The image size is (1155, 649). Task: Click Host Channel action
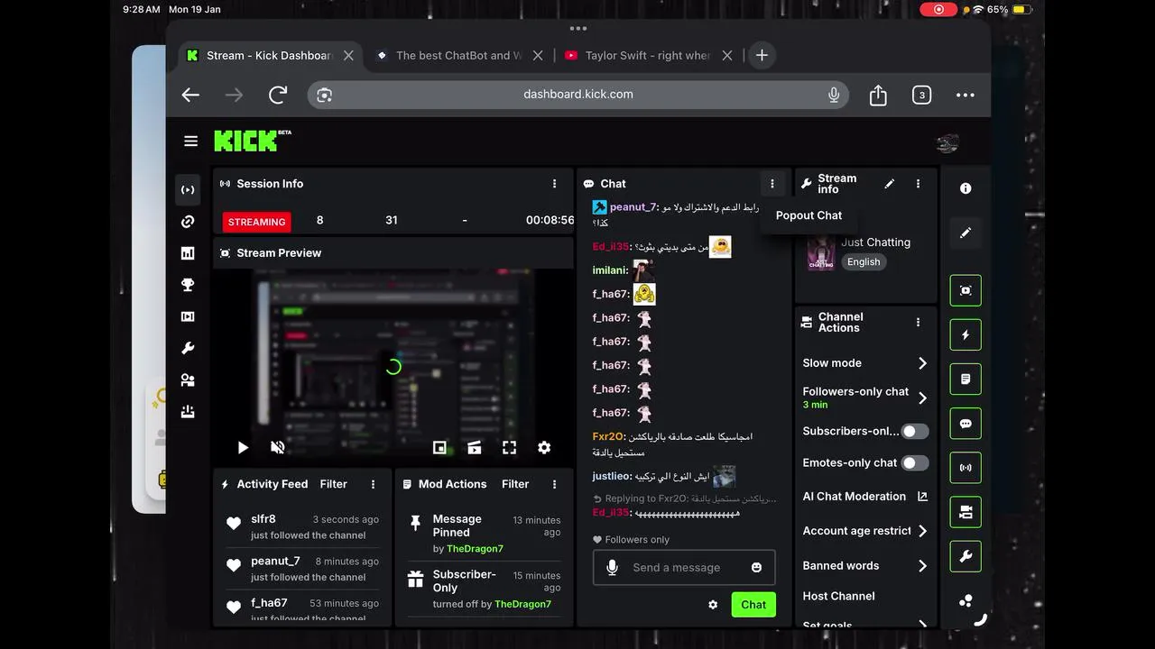[838, 596]
